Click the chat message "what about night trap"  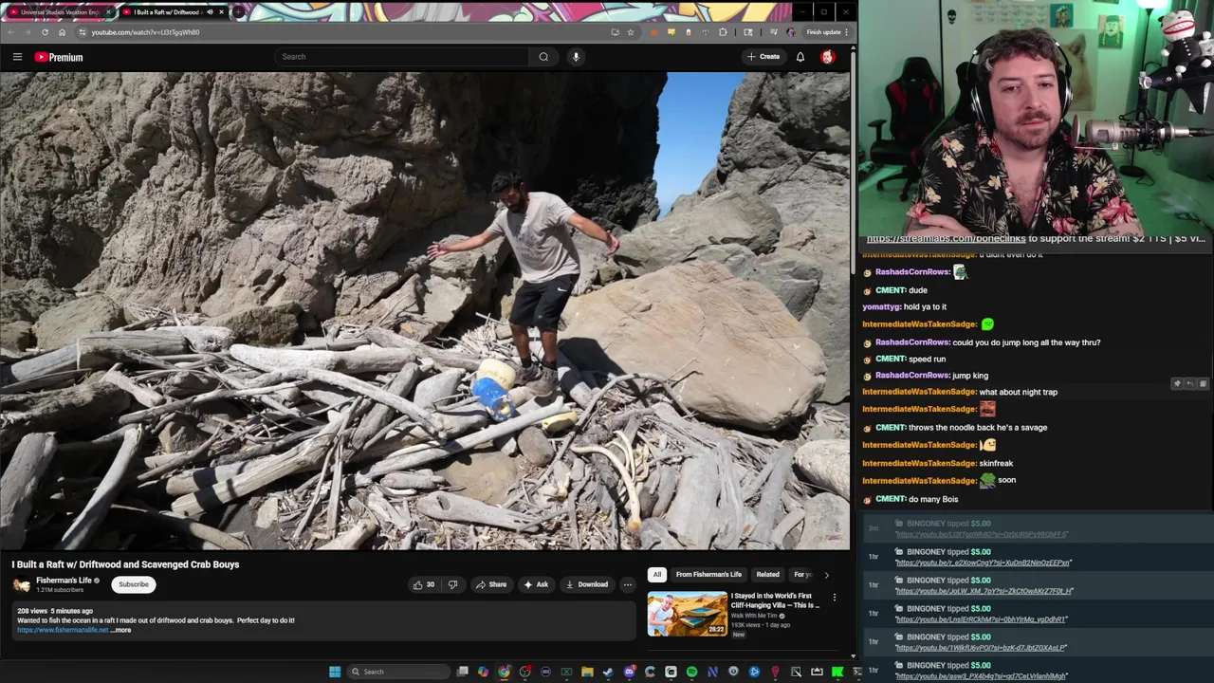point(1018,392)
